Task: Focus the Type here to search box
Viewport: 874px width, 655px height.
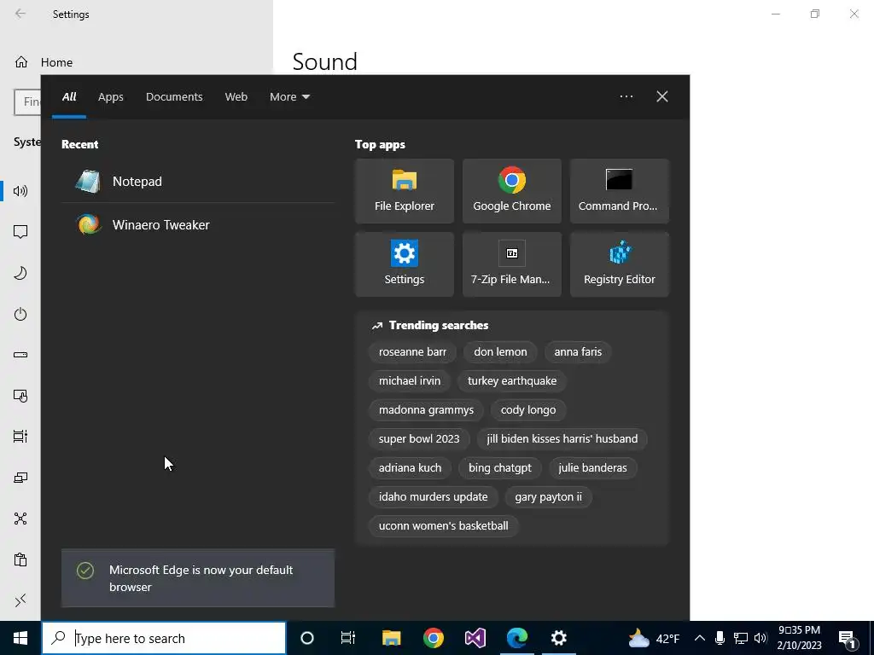Action: [164, 638]
